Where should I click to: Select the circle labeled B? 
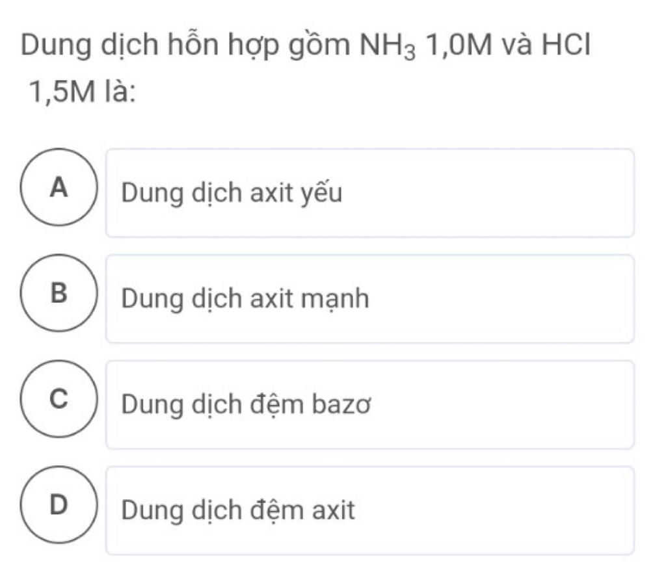click(x=59, y=293)
